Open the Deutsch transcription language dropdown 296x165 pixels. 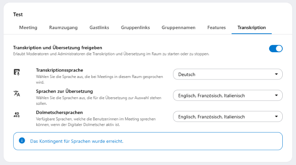(228, 75)
